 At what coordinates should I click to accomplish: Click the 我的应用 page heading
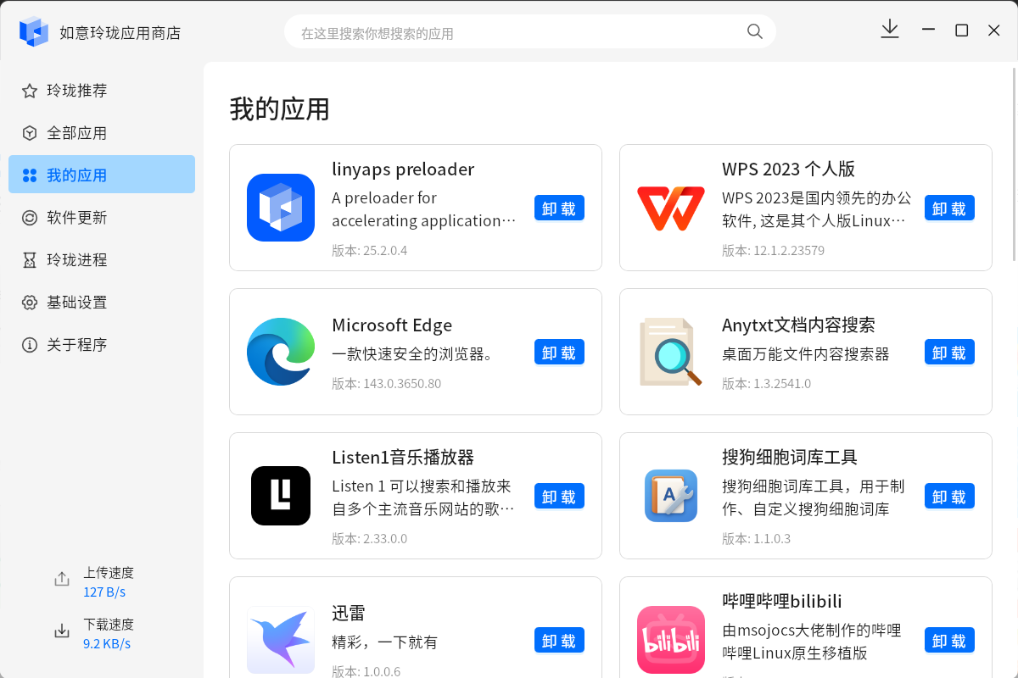pos(280,109)
